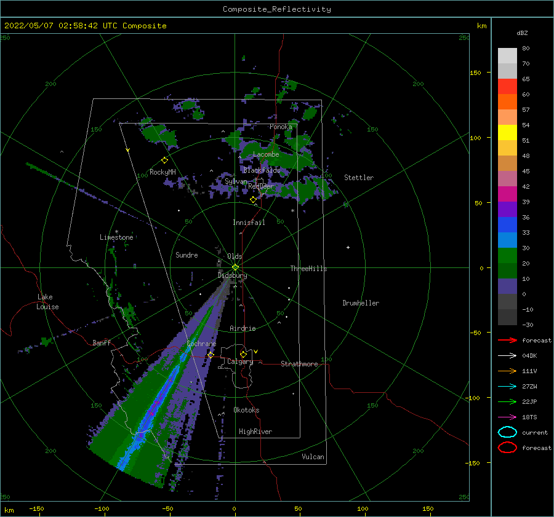Viewport: 554px width, 517px height.
Task: Click the Cochrane city label
Action: [201, 344]
